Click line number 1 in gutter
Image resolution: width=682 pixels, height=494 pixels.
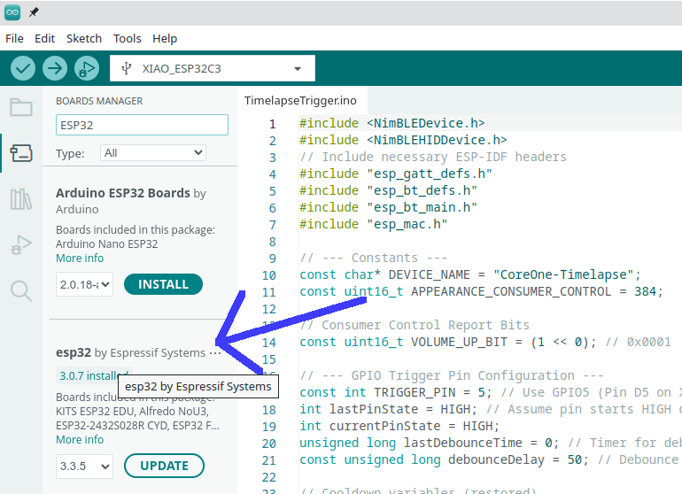coord(272,124)
